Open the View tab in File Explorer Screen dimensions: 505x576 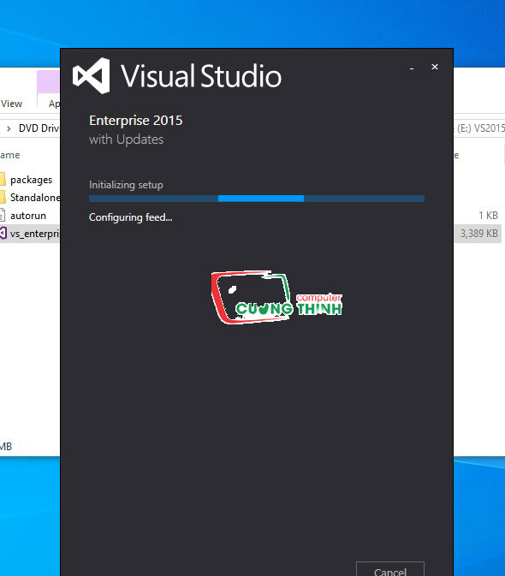point(11,104)
